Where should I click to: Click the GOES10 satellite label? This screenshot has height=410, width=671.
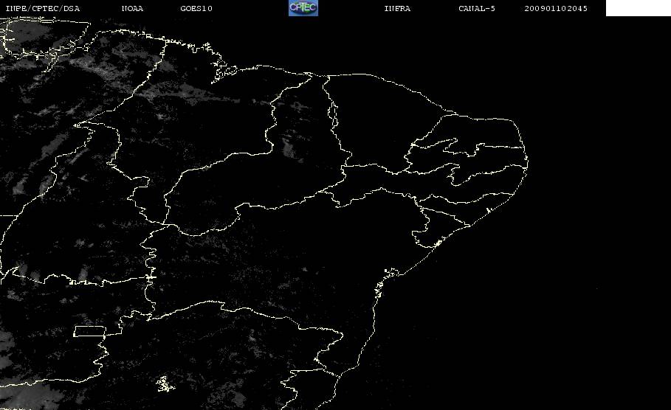196,9
